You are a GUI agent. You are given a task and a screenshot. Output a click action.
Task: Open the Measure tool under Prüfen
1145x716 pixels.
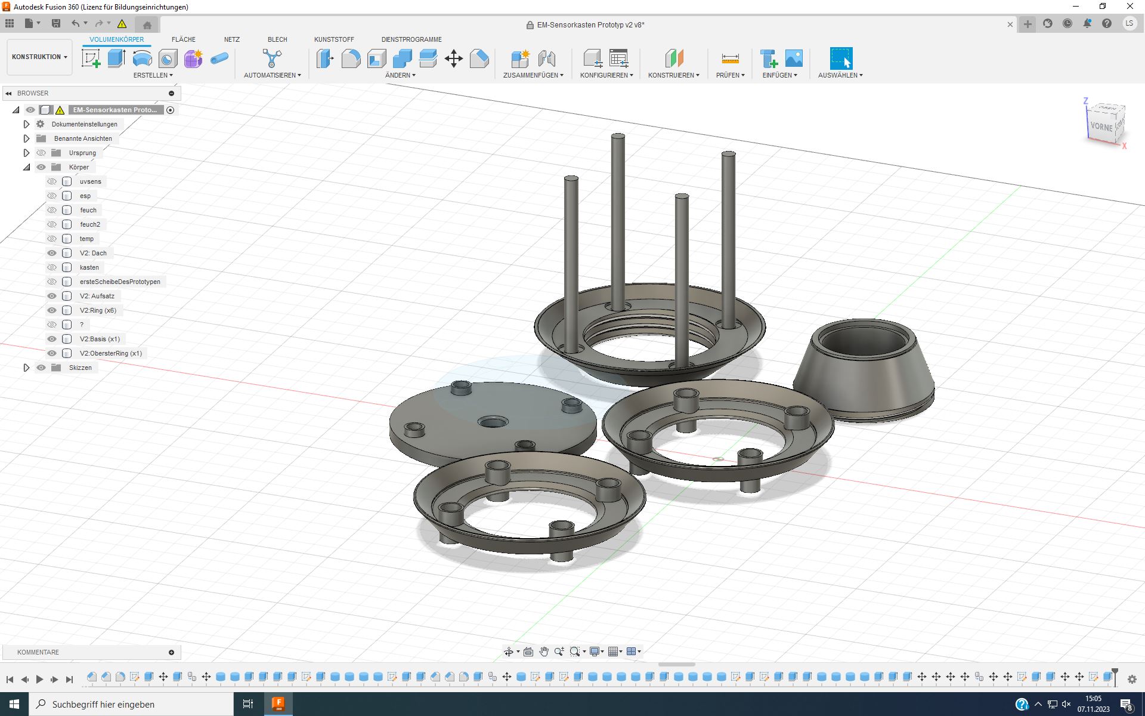coord(730,58)
